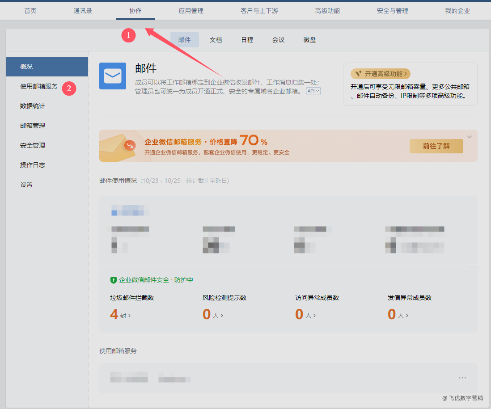Click the 邮件 page title
Image resolution: width=491 pixels, height=409 pixels.
pos(146,68)
